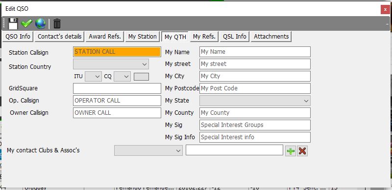The height and width of the screenshot is (190, 392).
Task: Switch to the QSL Info tab
Action: click(235, 37)
